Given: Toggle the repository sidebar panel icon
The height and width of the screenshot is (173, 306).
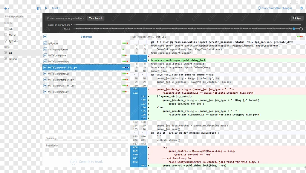Looking at the screenshot, I should pos(39,8).
